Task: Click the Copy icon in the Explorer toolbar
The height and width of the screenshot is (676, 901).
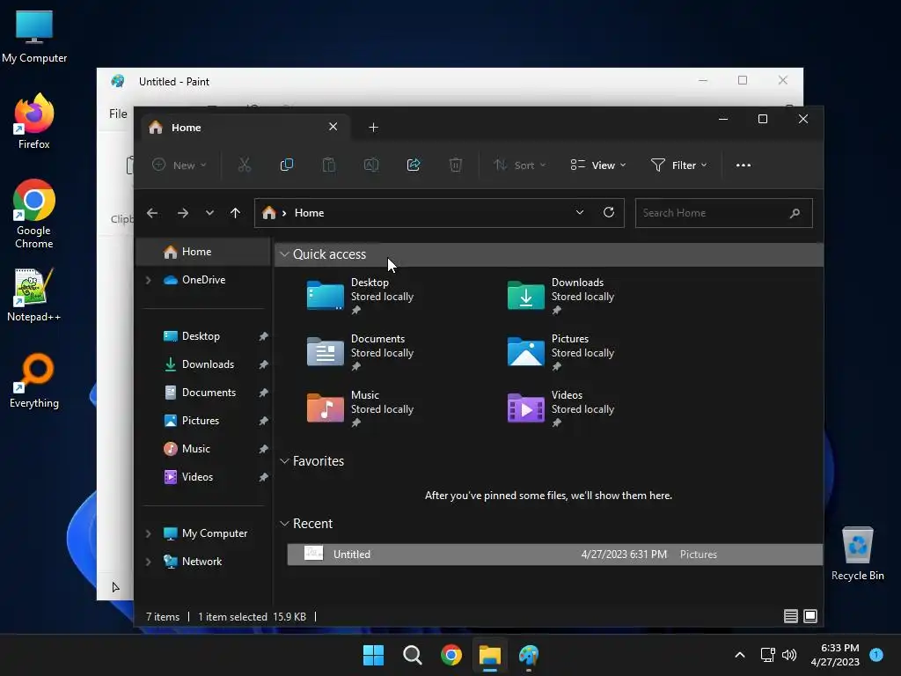Action: [286, 165]
